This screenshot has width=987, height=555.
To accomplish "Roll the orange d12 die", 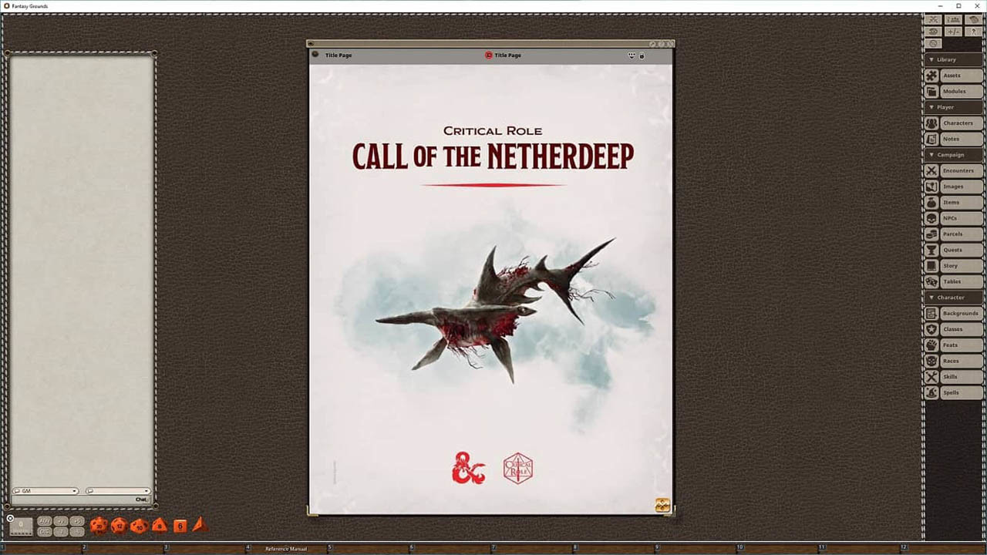I will click(120, 526).
